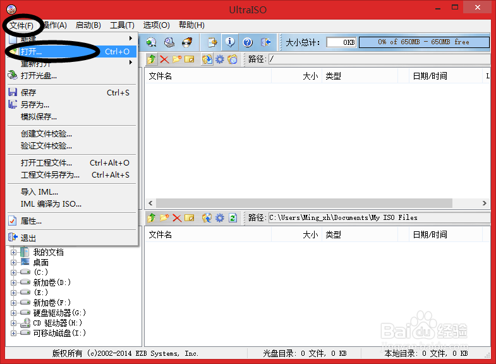Viewport: 496px width, 364px height.
Task: Open the 文件(F) menu
Action: (21, 25)
